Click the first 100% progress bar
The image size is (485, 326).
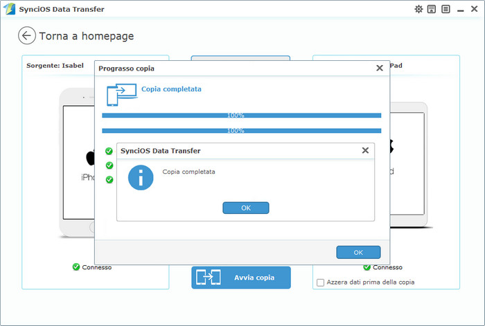click(x=242, y=116)
